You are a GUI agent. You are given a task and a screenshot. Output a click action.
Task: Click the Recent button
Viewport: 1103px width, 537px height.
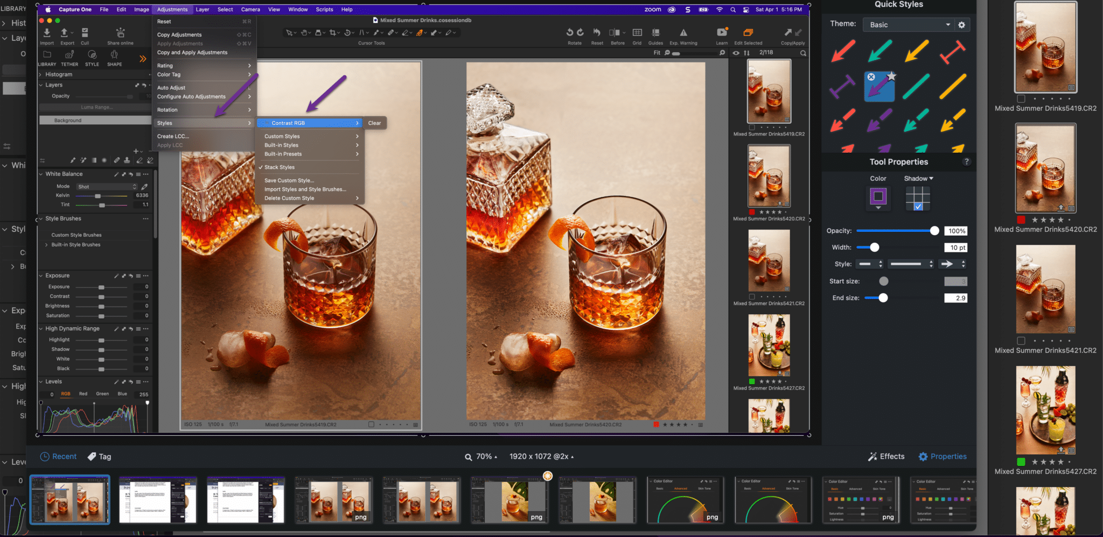coord(58,456)
